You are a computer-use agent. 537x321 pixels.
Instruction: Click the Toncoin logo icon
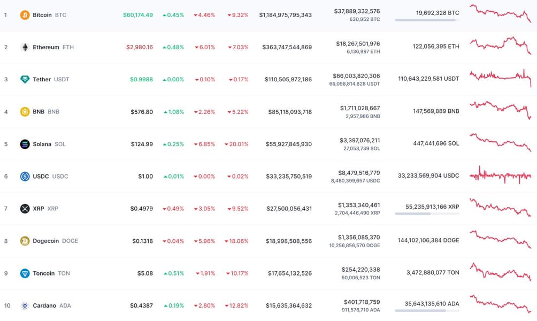[x=25, y=273]
